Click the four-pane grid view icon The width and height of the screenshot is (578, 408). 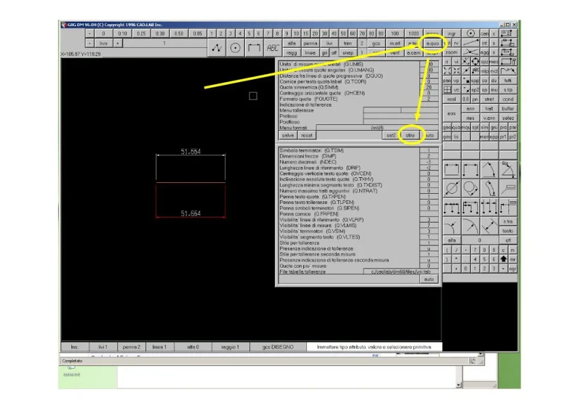(x=447, y=89)
